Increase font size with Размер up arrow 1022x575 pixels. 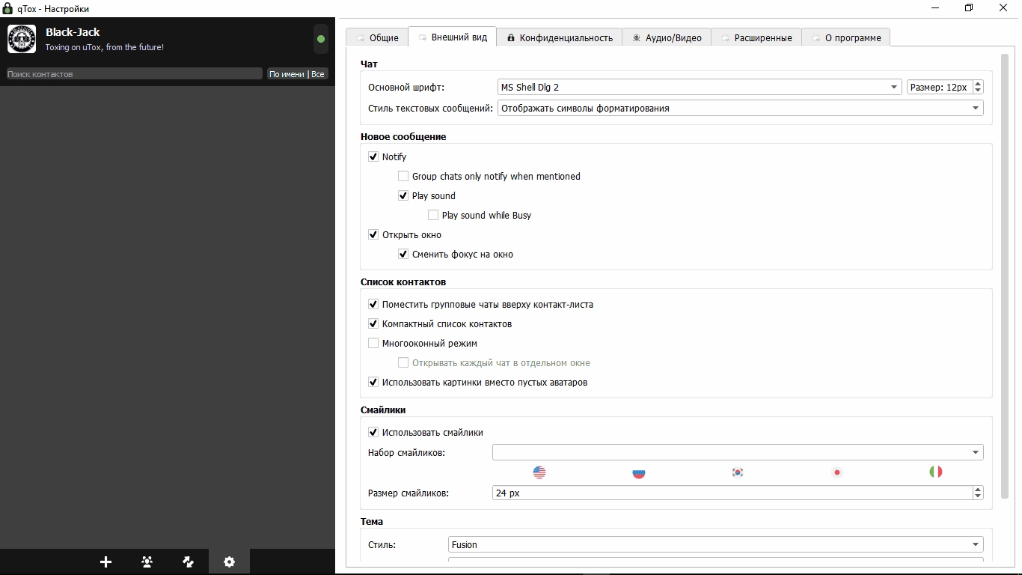(978, 84)
